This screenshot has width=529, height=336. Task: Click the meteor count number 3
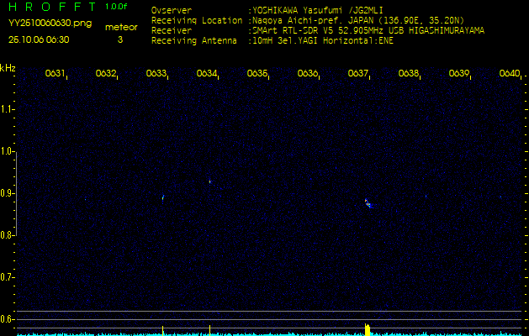click(119, 39)
